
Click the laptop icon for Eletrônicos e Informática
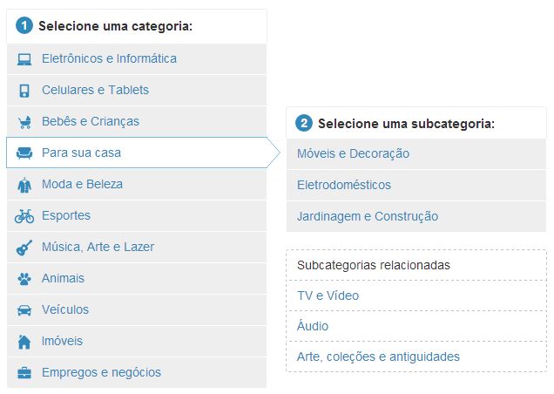click(24, 59)
